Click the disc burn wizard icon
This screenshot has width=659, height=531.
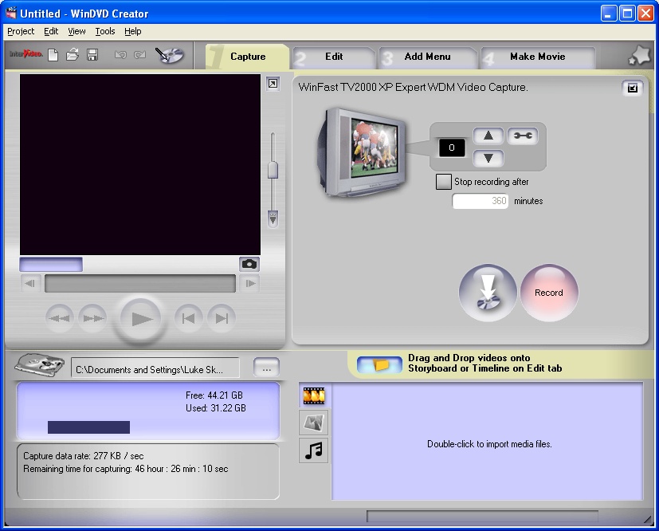[170, 55]
